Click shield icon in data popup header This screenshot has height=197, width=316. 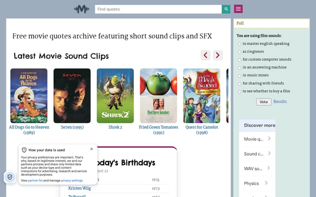[24, 150]
